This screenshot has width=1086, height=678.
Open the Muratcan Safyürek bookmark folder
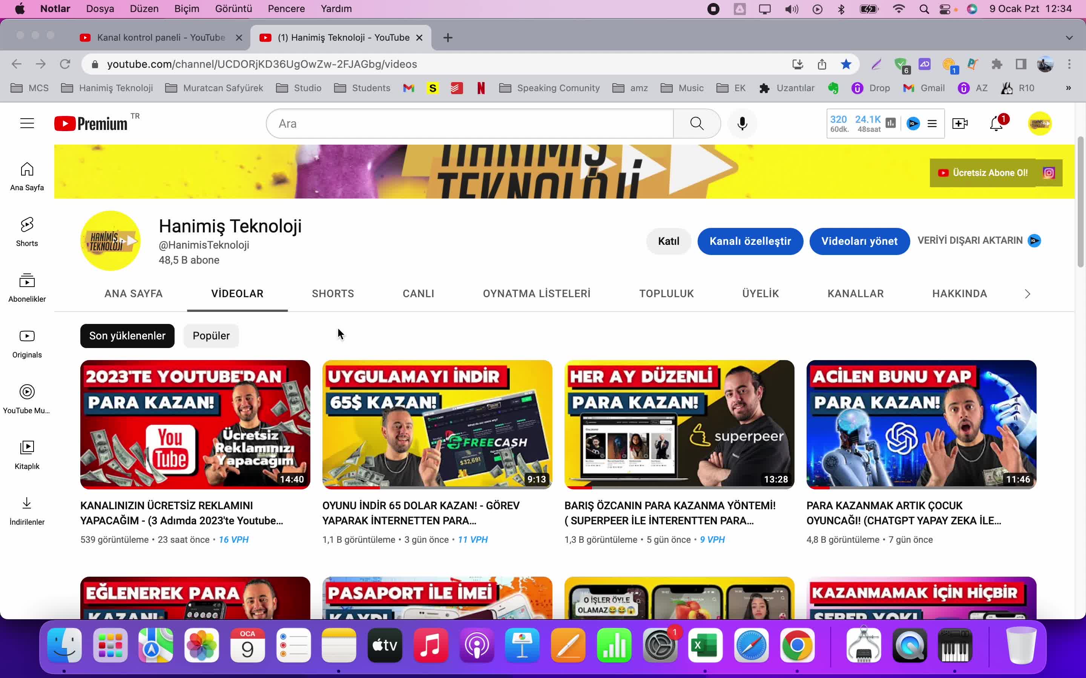click(215, 88)
